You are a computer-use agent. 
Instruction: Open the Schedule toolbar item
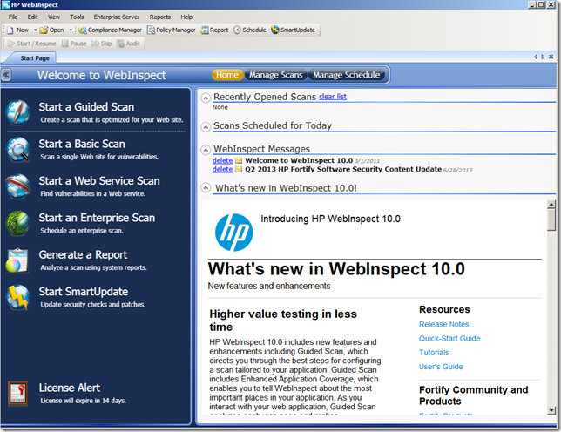point(250,30)
